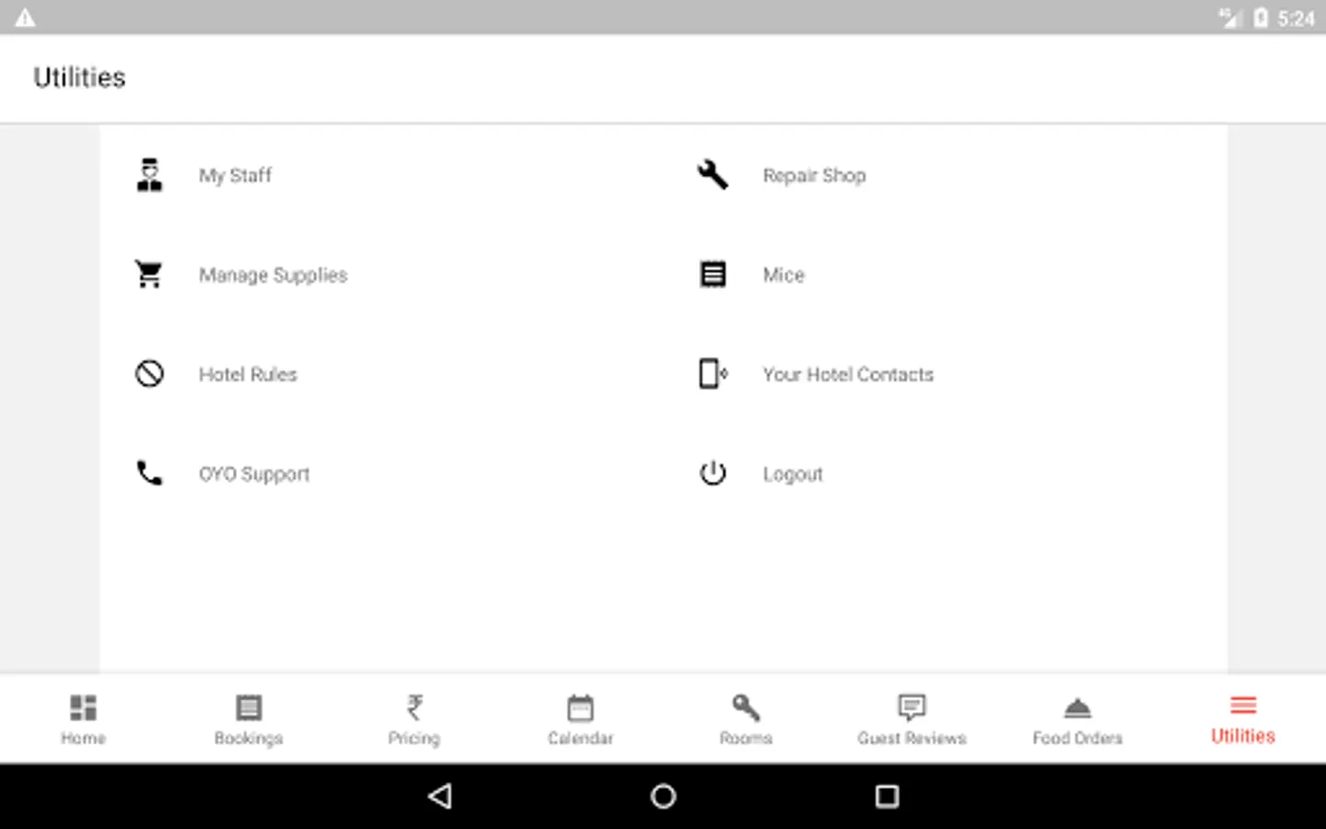Go to Home dashboard icon
1326x829 pixels.
click(83, 707)
